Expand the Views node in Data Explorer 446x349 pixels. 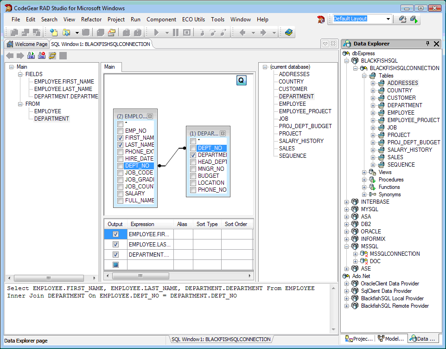[365, 172]
